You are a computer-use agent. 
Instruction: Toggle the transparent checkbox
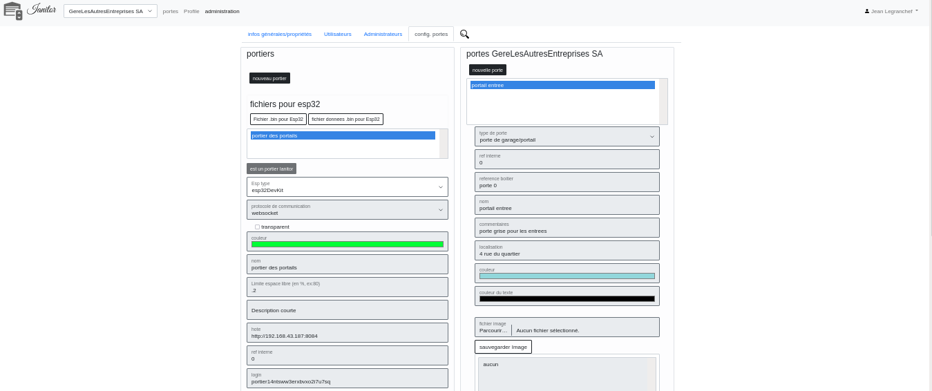tap(257, 227)
